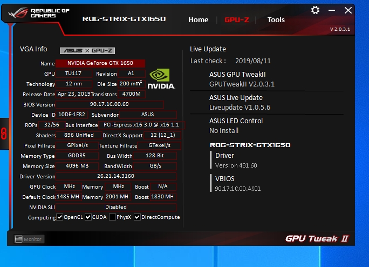Click the NVIDIA logo
This screenshot has height=267, width=369.
point(161,79)
